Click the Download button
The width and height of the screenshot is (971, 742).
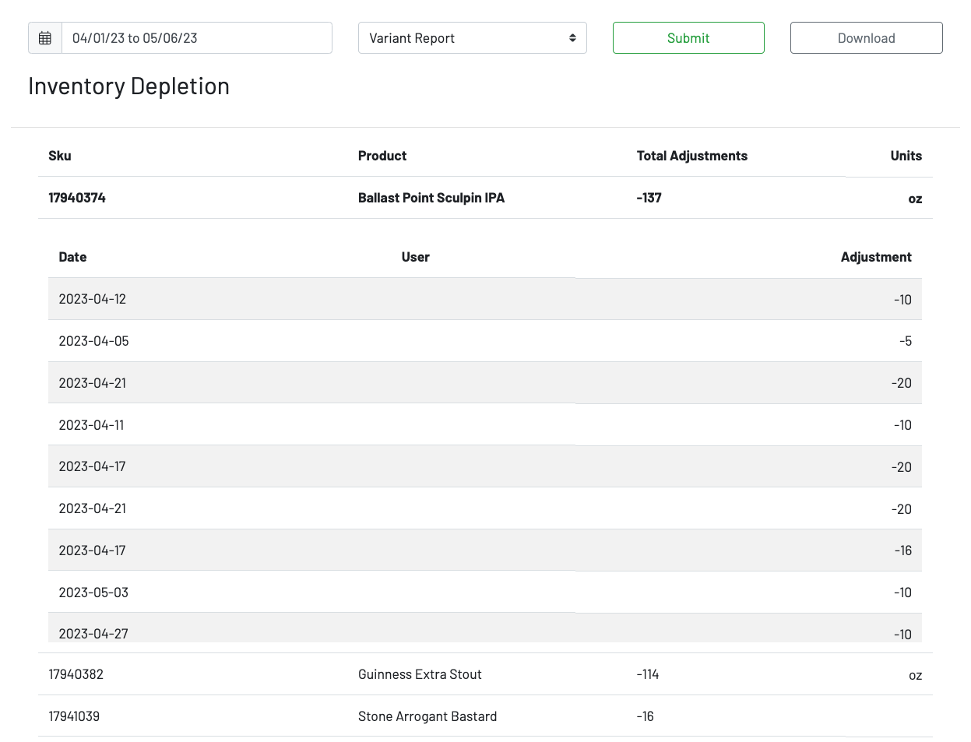(866, 38)
